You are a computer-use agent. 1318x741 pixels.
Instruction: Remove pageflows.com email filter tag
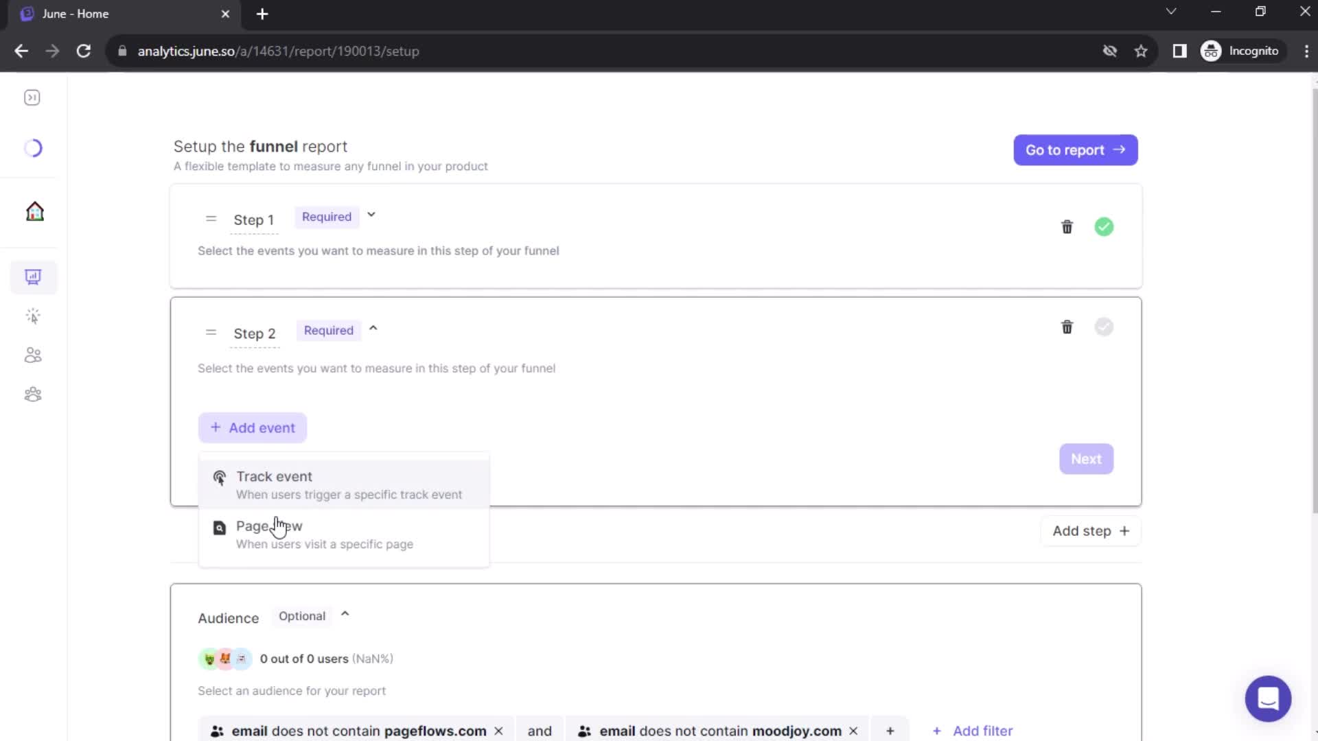tap(498, 730)
